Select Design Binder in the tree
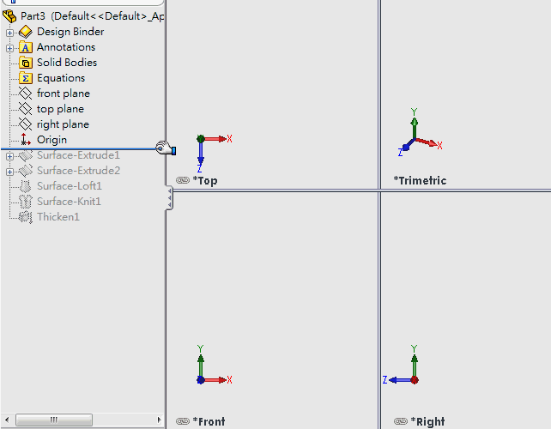 point(70,32)
